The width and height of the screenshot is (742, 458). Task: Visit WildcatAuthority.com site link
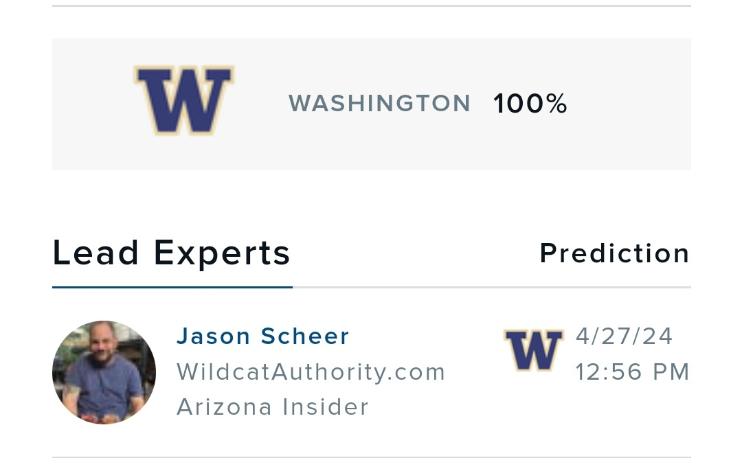point(311,371)
